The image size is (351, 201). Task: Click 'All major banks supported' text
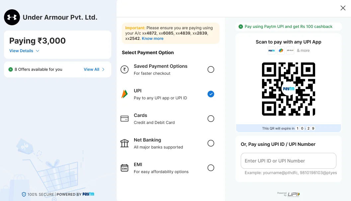[158, 147]
